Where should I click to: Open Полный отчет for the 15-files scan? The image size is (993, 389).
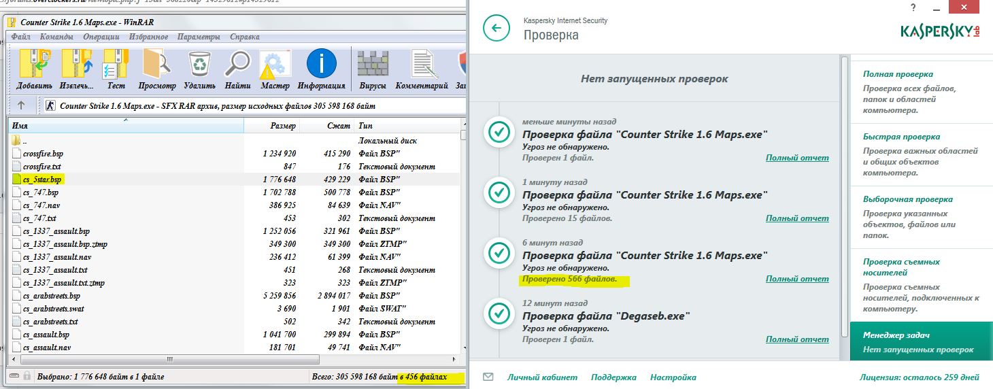click(x=797, y=218)
